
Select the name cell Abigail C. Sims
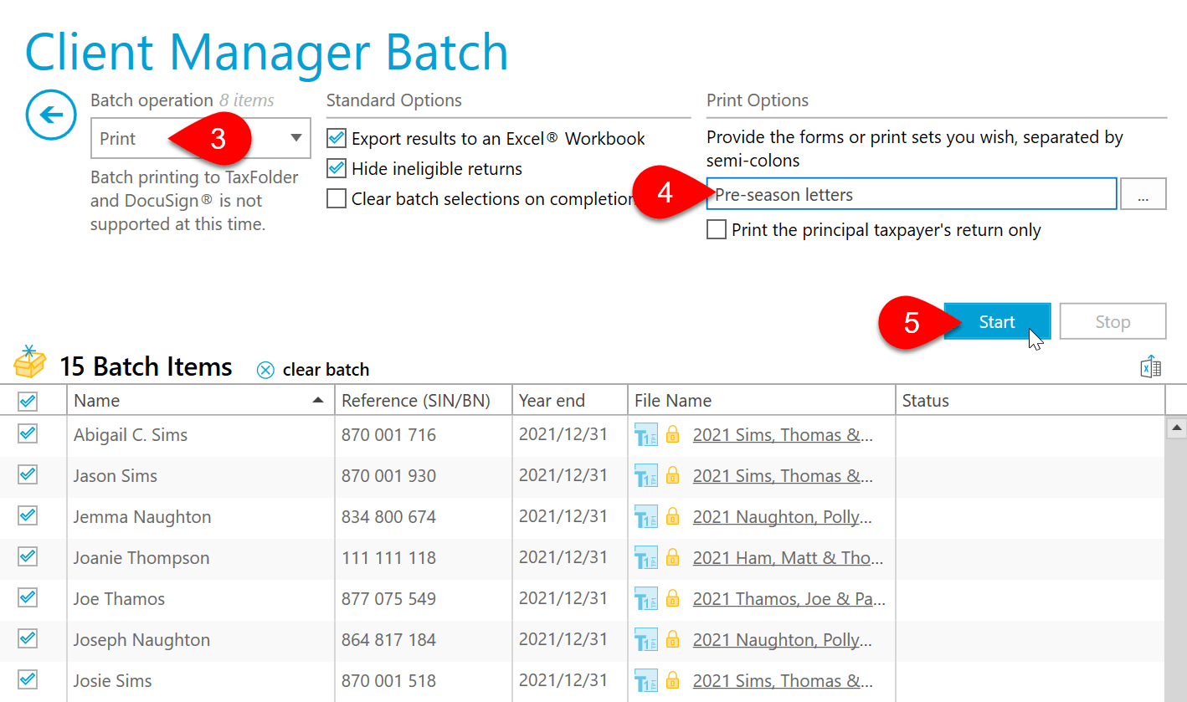pos(131,435)
